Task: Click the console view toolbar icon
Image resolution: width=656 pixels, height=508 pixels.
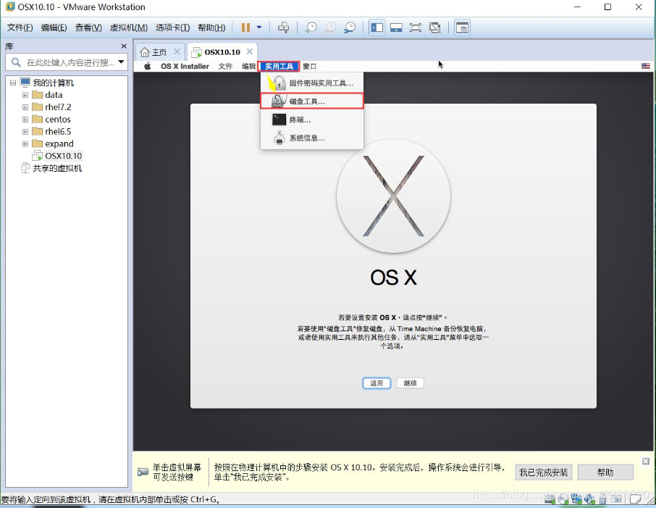Action: coord(462,28)
